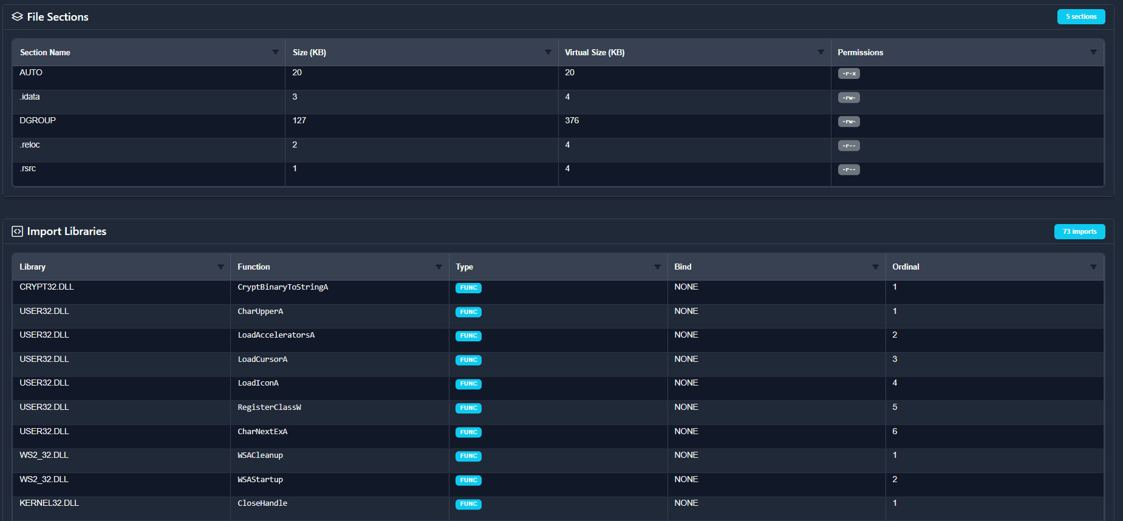Open filter menu for Permissions column

click(1093, 52)
